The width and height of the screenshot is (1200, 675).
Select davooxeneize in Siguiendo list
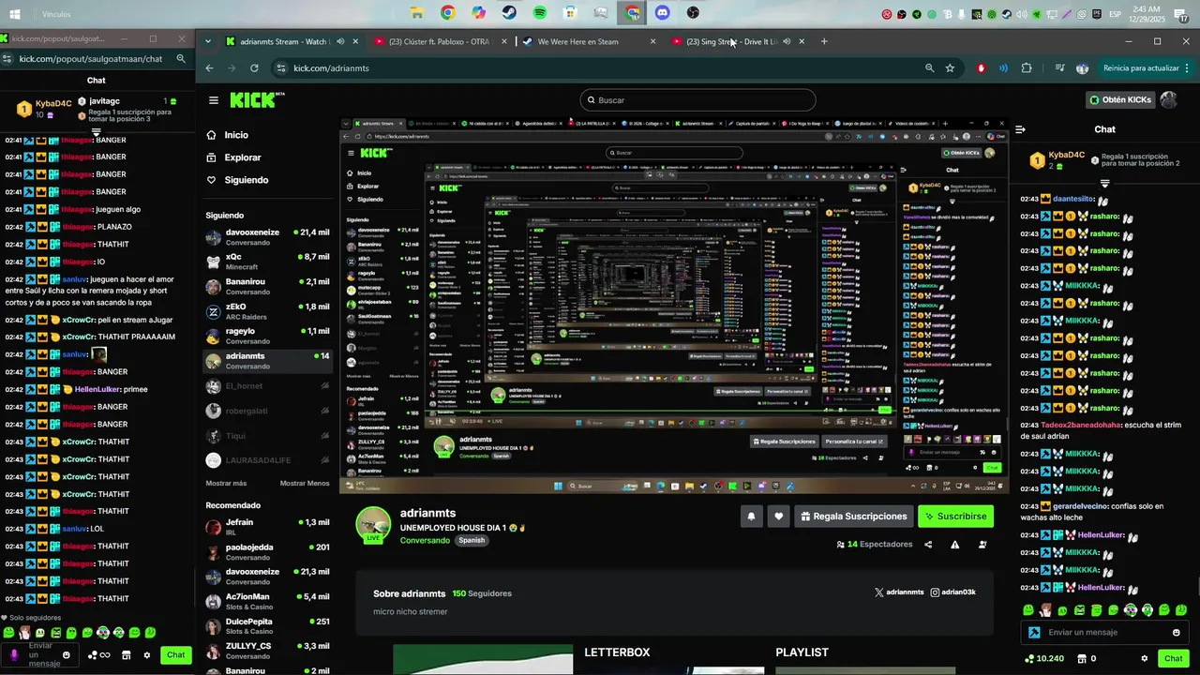[x=267, y=236]
